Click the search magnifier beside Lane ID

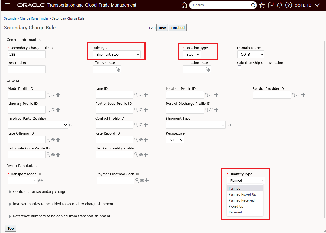tap(136, 95)
